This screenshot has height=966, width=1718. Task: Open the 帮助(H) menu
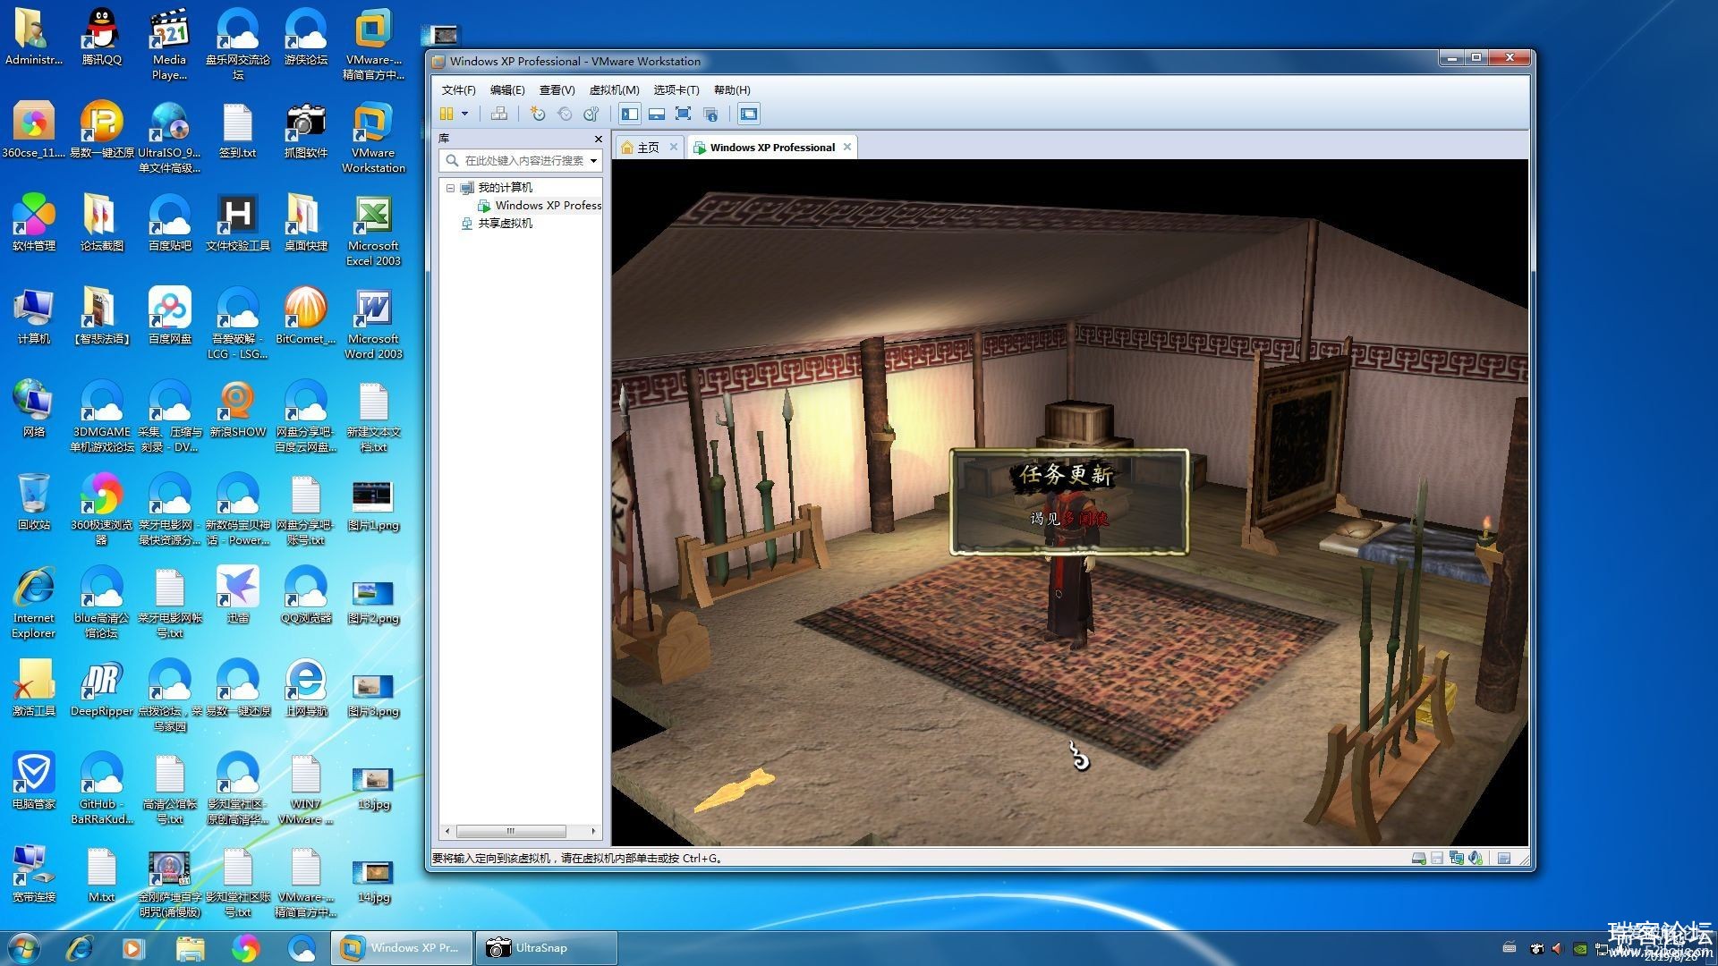click(732, 89)
